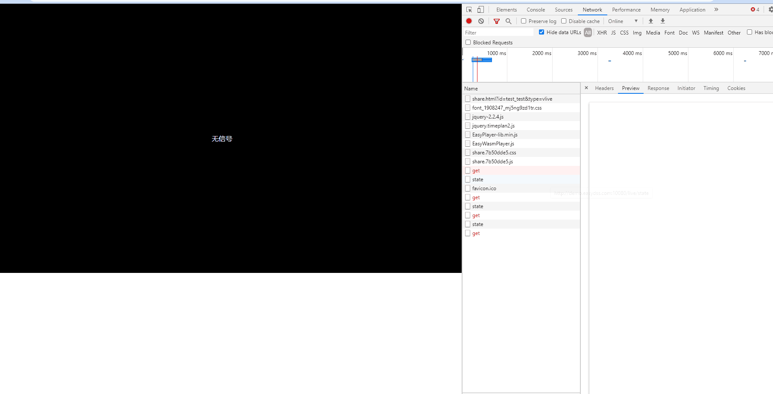
Task: Enable the Disable cache checkbox
Action: tap(564, 21)
